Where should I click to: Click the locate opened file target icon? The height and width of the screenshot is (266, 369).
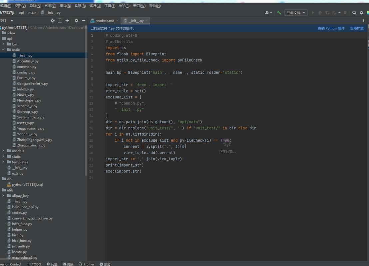[x=52, y=21]
